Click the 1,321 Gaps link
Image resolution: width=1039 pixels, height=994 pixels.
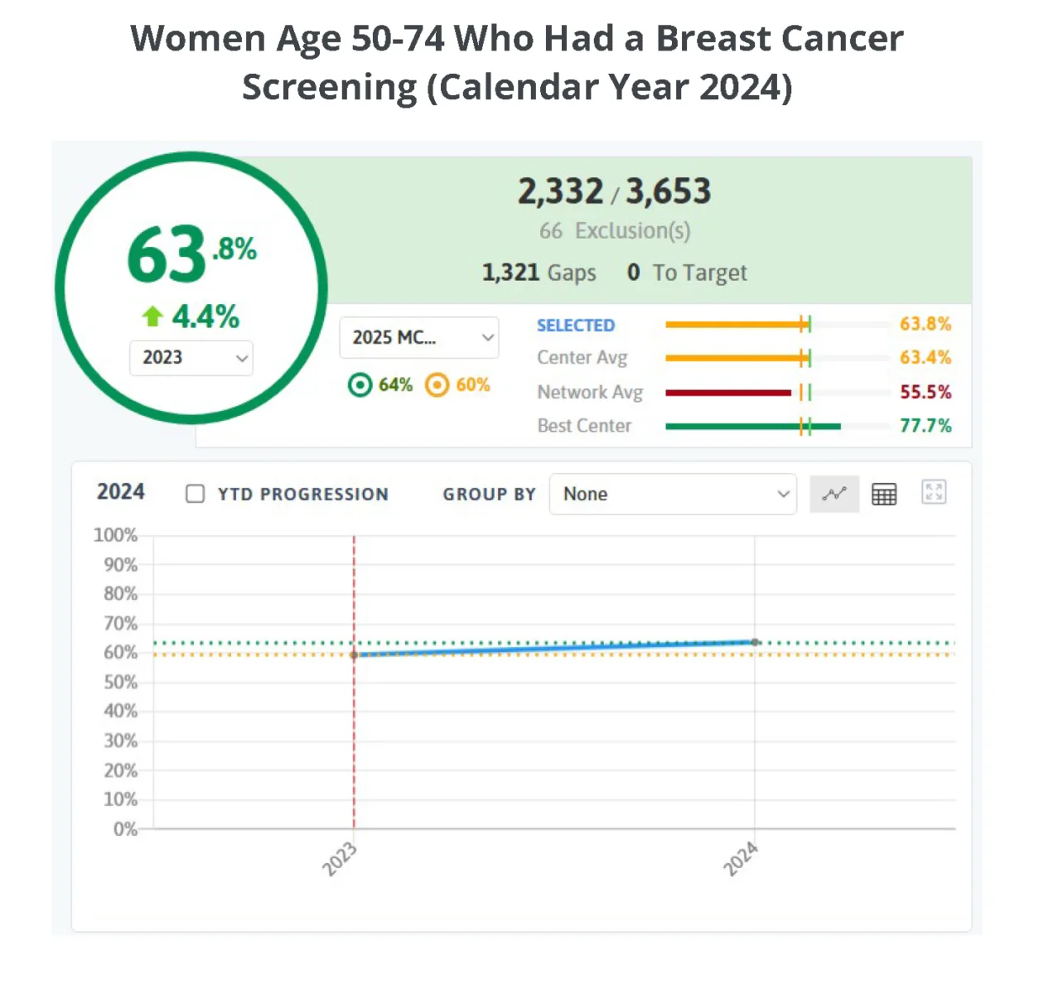click(539, 273)
